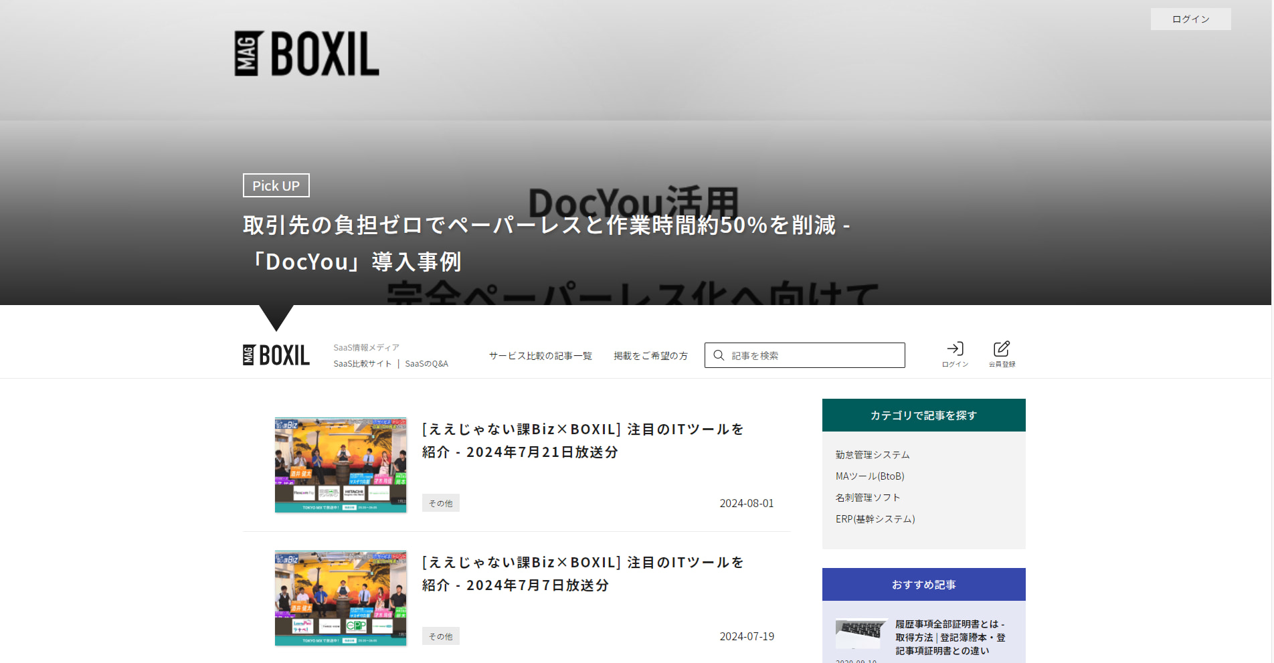The width and height of the screenshot is (1274, 663).
Task: Open 掲載をご希望の方 page
Action: pyautogui.click(x=650, y=355)
